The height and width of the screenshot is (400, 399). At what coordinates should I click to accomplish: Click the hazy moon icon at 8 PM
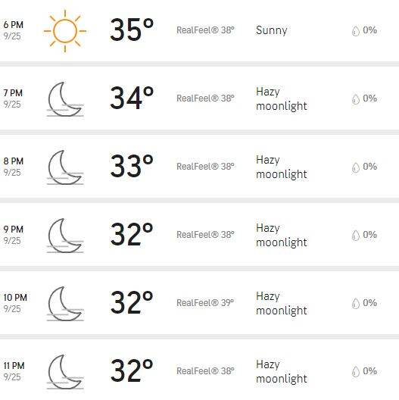pos(65,167)
